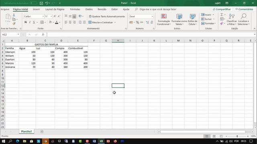
Task: Open Formatação Condicional menu
Action: pyautogui.click(x=163, y=20)
